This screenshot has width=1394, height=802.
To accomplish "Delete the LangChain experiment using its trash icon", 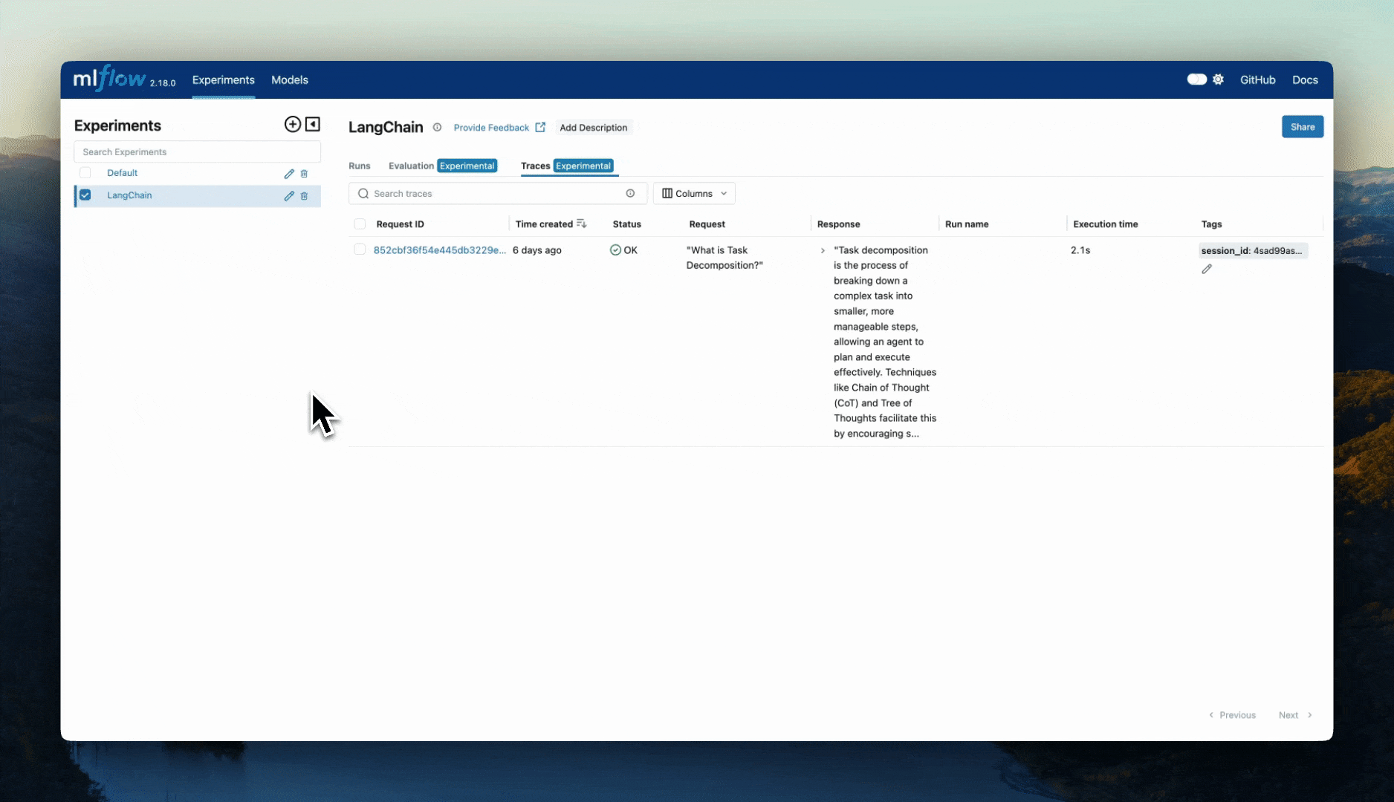I will 304,196.
